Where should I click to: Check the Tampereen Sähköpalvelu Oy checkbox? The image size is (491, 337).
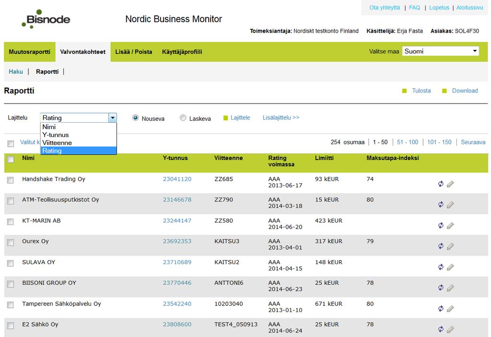[x=11, y=305]
